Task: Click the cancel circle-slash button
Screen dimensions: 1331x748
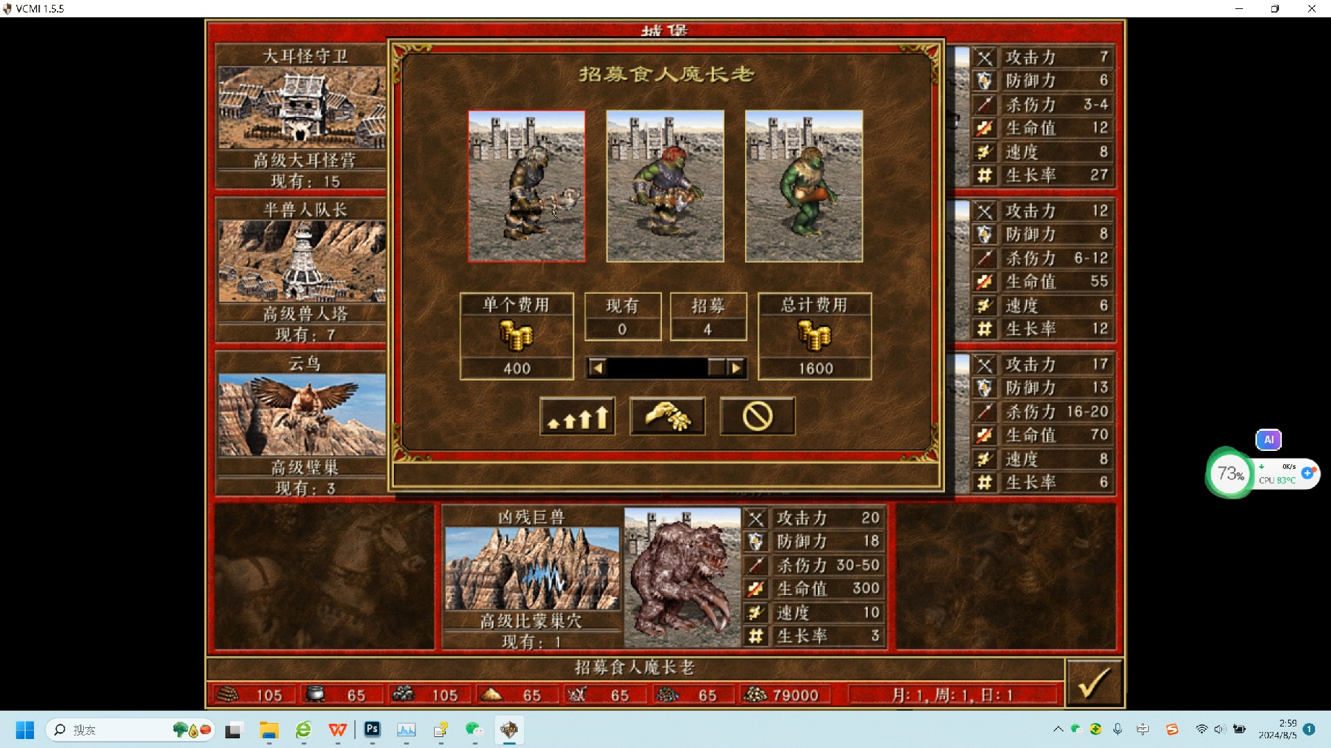Action: pyautogui.click(x=757, y=416)
